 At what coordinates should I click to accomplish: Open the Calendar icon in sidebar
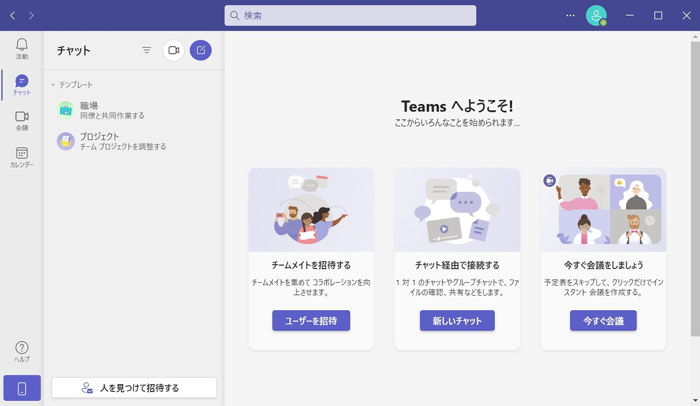pos(22,157)
